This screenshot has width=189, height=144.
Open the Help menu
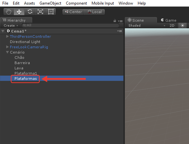point(142,3)
